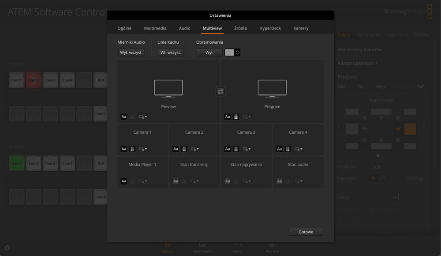Select the Camera 3 multiview window

246,132
